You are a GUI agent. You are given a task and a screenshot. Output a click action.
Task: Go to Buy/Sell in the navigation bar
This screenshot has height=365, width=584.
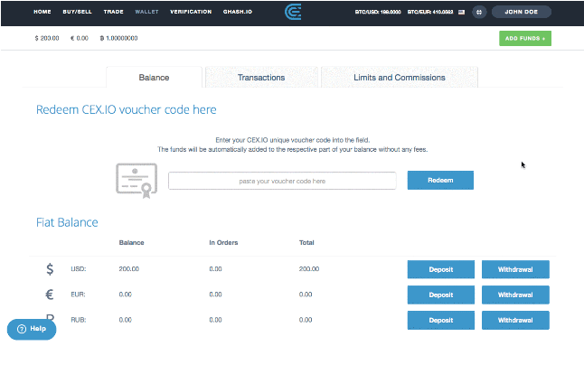tap(76, 13)
